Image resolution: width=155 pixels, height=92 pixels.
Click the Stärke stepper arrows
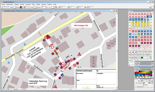click(x=142, y=81)
